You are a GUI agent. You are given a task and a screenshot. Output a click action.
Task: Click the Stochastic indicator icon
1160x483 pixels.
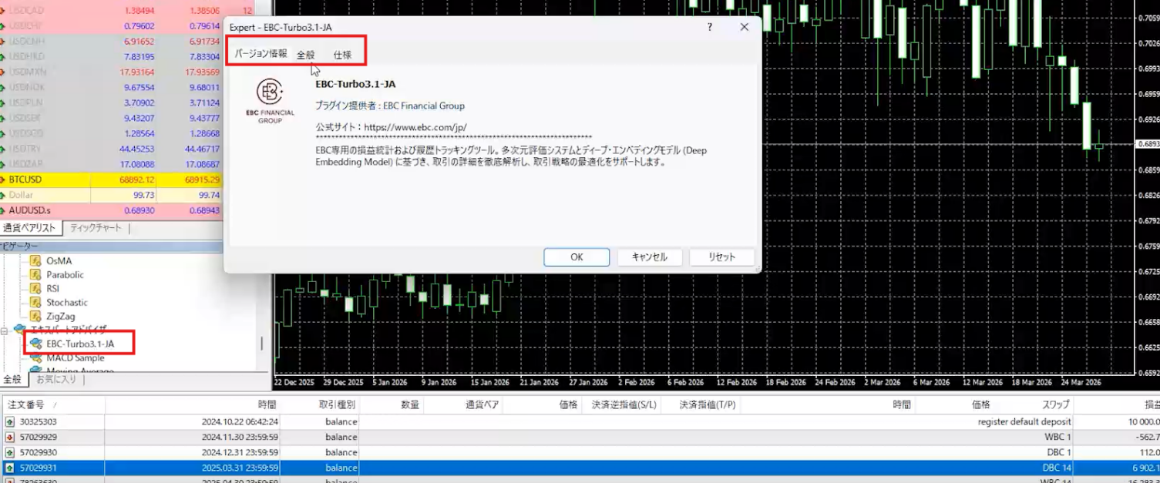tap(35, 302)
